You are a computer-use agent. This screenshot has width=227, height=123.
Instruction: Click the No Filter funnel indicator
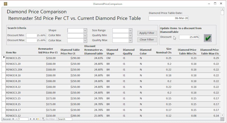coord(48,119)
